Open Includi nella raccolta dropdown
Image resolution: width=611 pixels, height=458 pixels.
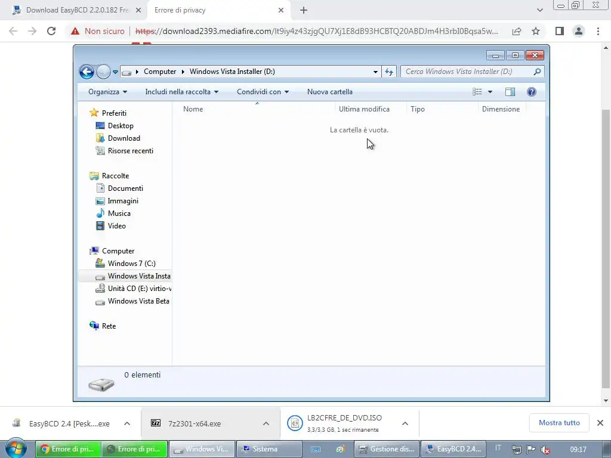[x=181, y=92]
